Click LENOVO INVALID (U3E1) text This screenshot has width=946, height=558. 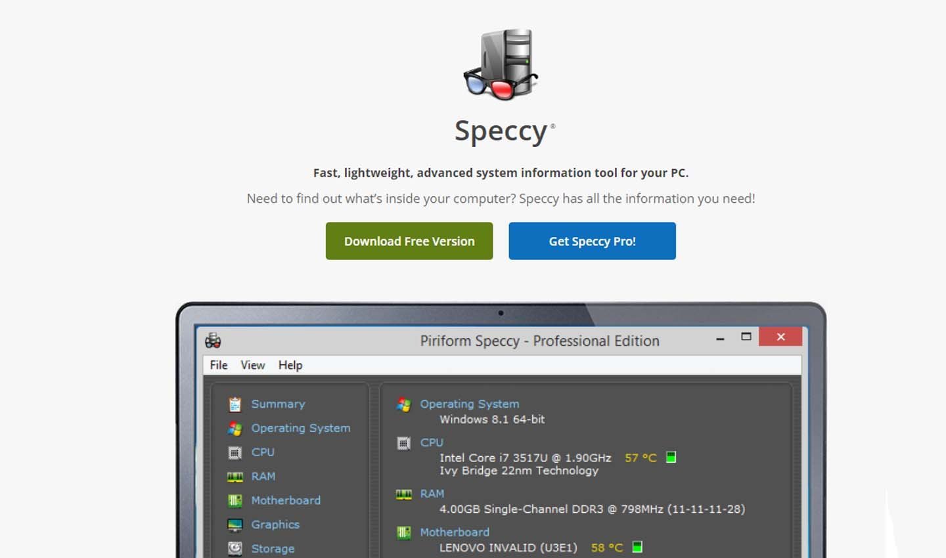pos(508,547)
